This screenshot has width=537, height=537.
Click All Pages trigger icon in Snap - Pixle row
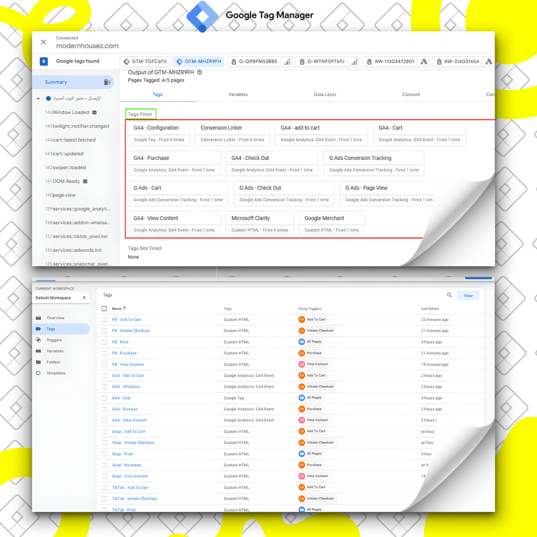click(x=302, y=454)
